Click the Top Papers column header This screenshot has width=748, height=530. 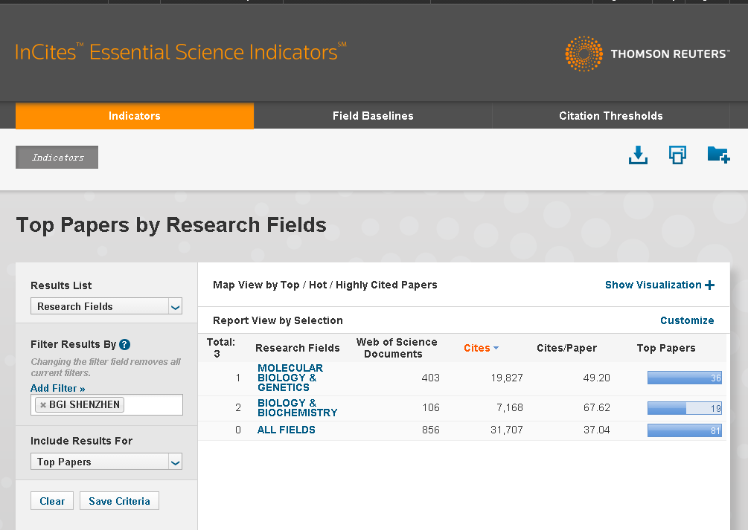pos(666,348)
